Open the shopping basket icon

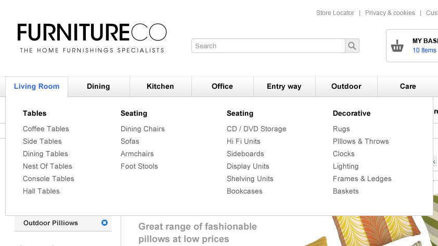pyautogui.click(x=397, y=46)
